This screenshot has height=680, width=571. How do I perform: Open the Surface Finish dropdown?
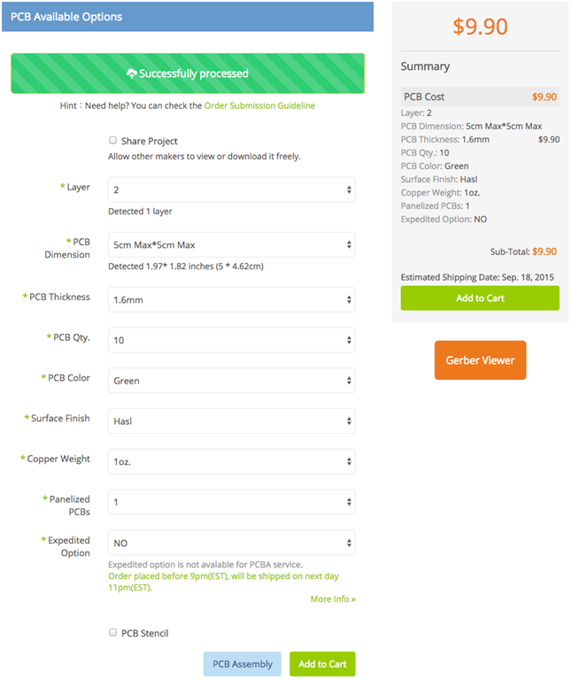coord(231,421)
